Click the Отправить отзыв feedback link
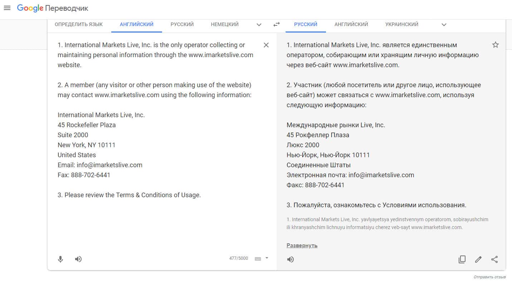 (489, 277)
